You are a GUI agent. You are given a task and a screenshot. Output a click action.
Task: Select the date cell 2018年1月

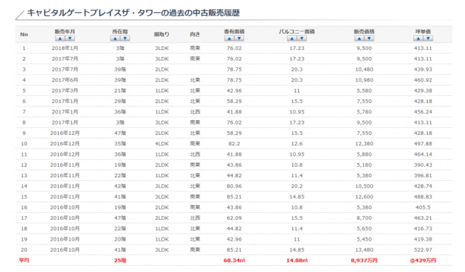[65, 48]
